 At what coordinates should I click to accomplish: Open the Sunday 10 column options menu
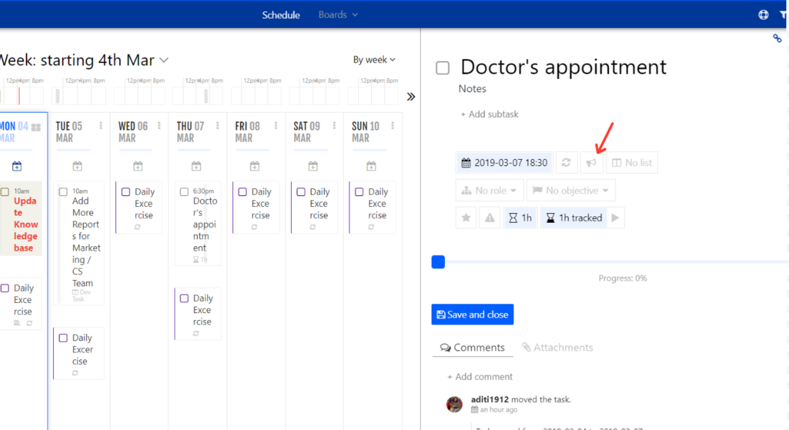point(393,126)
